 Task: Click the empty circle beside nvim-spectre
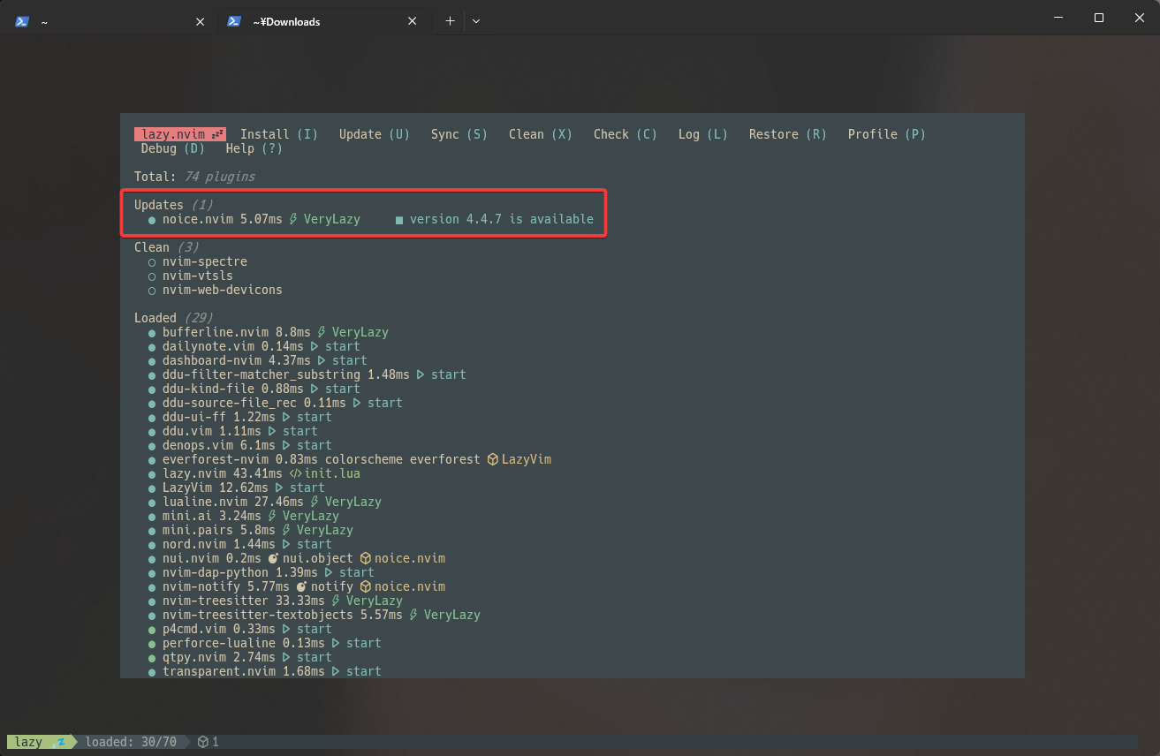[x=152, y=262]
